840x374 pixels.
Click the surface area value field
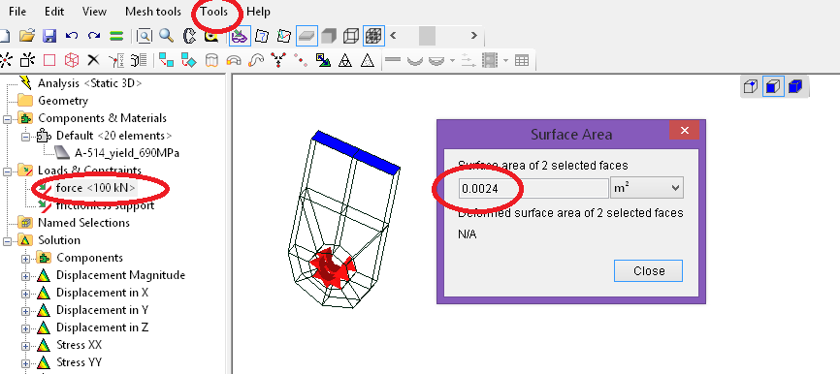[533, 188]
